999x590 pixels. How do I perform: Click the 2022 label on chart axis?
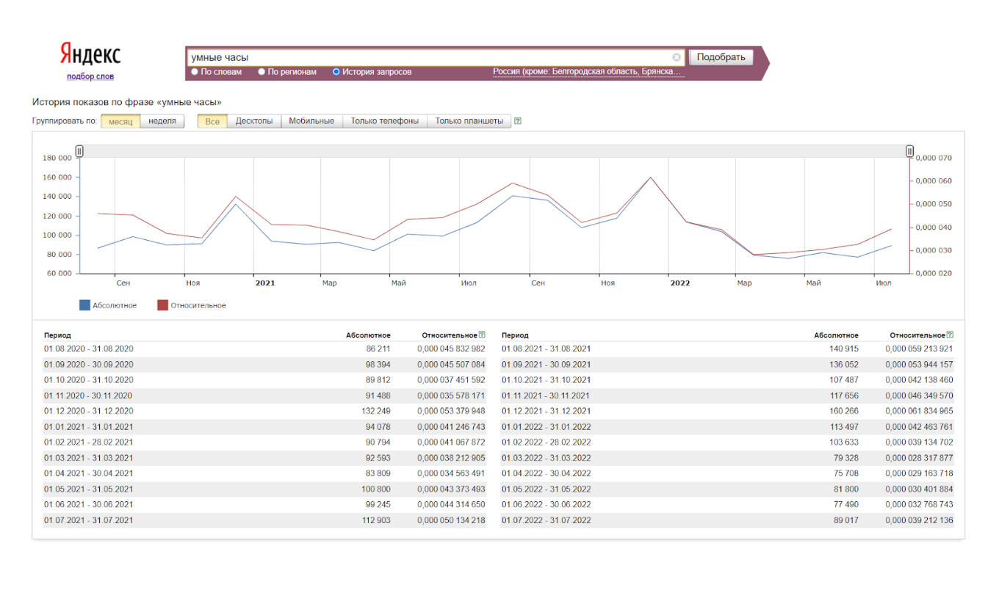tap(680, 283)
